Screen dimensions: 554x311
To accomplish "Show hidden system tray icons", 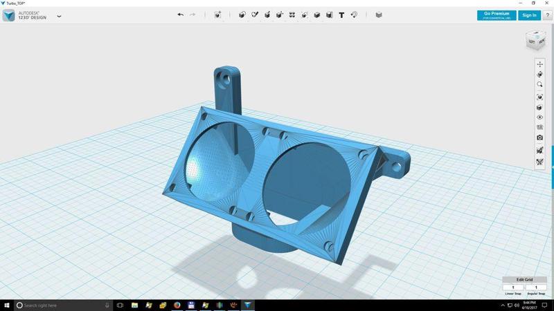I will pos(503,305).
